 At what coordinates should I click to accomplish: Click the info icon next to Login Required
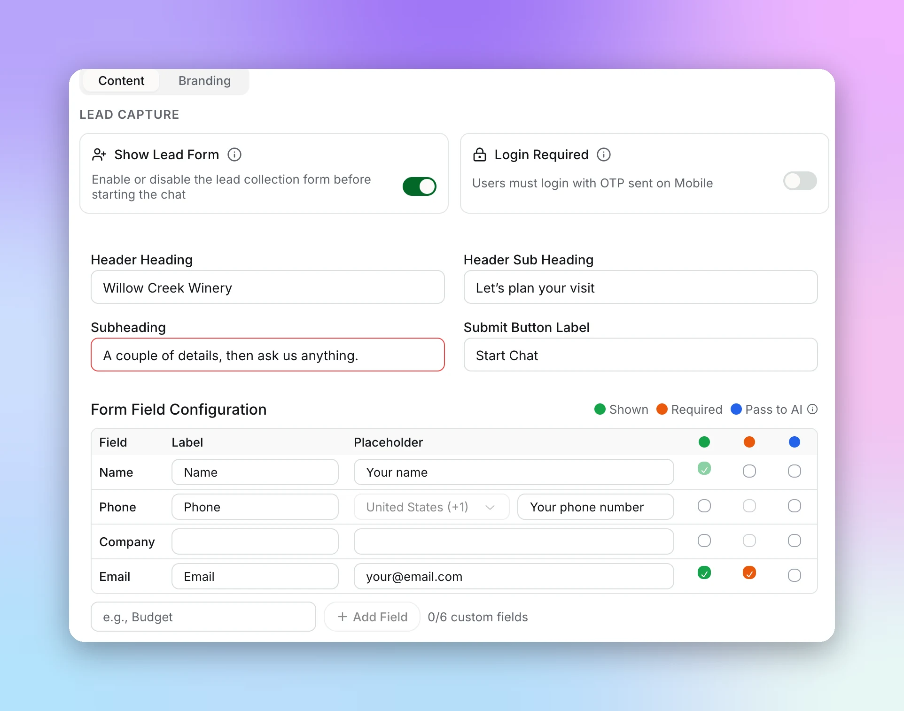pyautogui.click(x=604, y=155)
